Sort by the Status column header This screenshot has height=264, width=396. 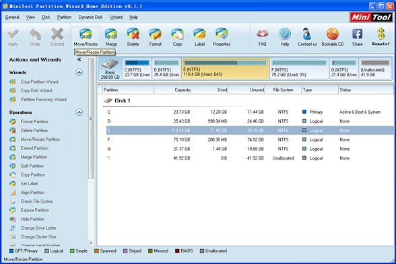(x=366, y=90)
